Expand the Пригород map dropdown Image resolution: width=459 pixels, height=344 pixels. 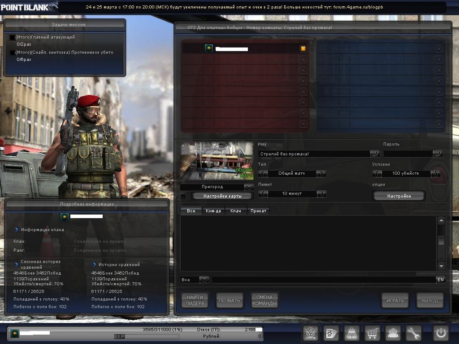point(249,187)
